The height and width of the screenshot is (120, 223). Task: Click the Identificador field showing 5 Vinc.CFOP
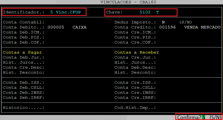(x=65, y=12)
